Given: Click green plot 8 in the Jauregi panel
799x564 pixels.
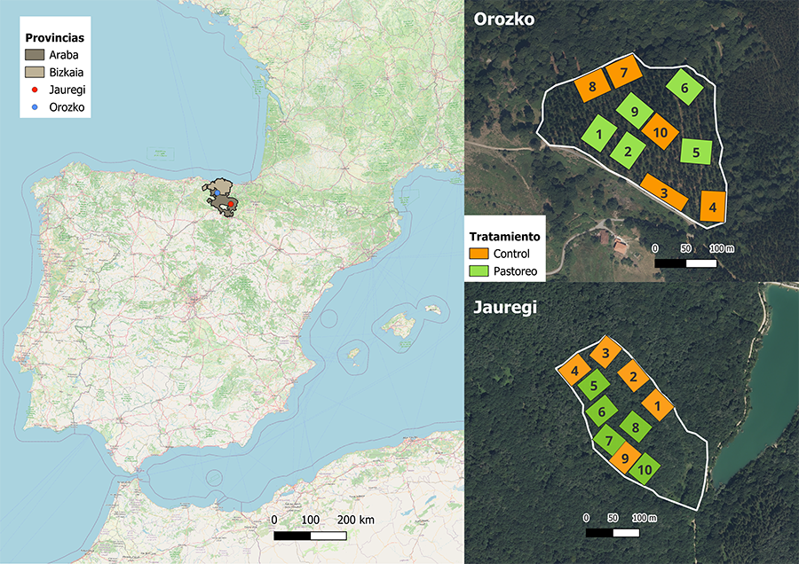Looking at the screenshot, I should (636, 427).
